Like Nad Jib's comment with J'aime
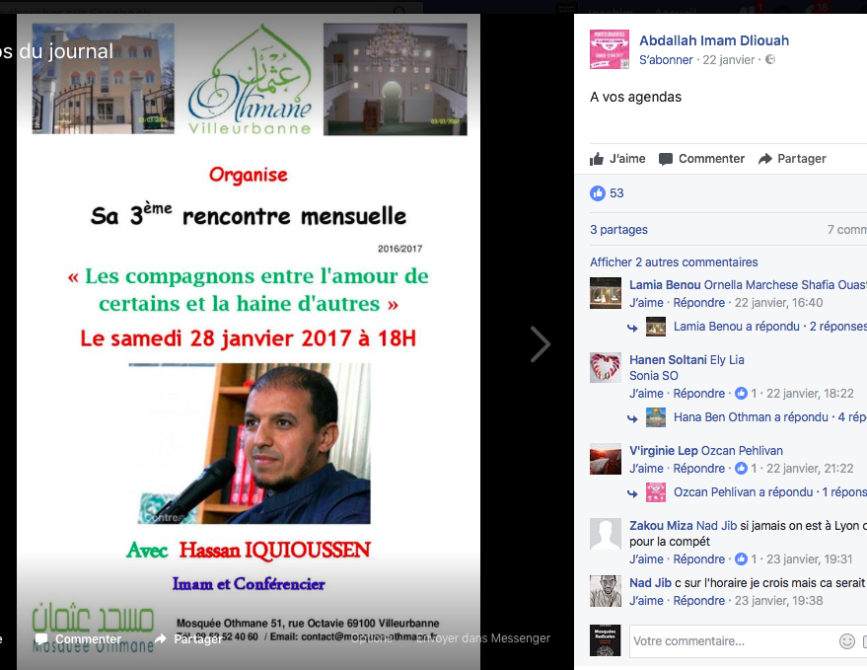867x670 pixels. (646, 601)
